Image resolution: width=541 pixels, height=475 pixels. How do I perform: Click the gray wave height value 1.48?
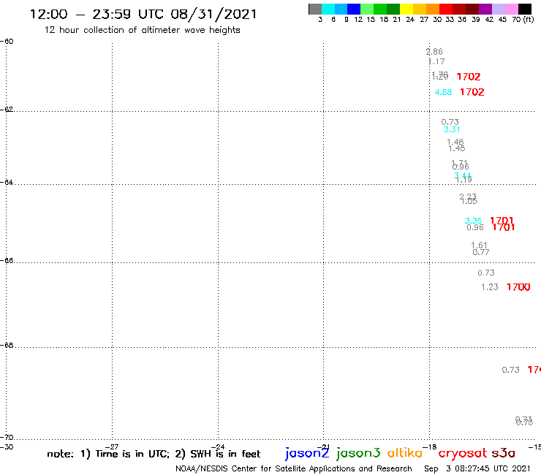(455, 142)
